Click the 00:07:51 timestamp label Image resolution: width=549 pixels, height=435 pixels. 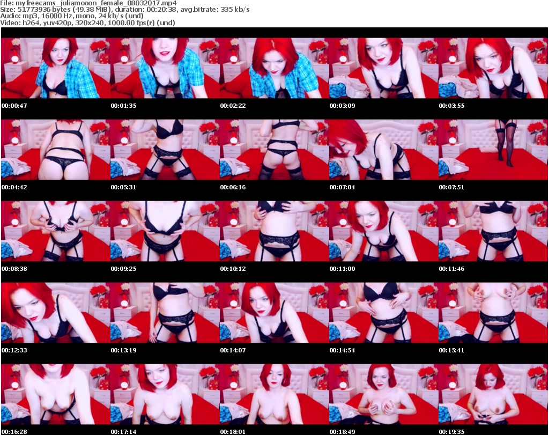click(451, 187)
